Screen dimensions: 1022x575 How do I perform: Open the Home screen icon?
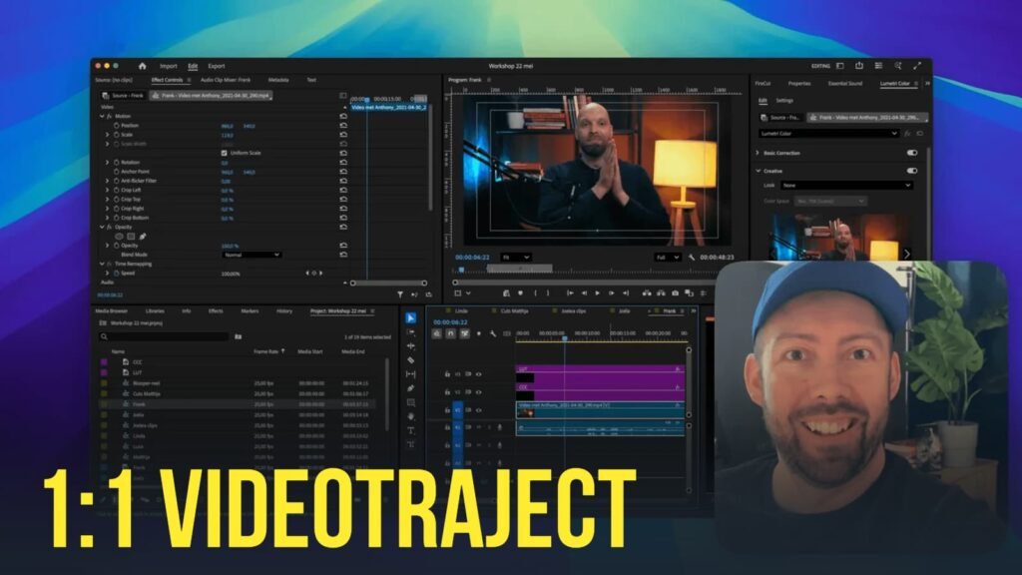click(142, 66)
